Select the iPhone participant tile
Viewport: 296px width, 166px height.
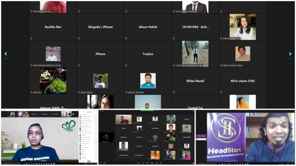[100, 54]
